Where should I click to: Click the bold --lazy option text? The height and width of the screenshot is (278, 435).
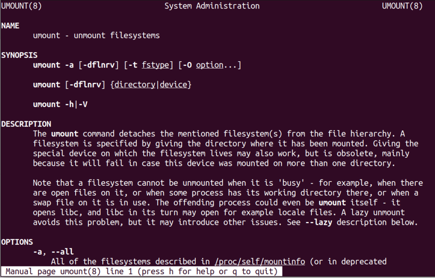point(319,222)
